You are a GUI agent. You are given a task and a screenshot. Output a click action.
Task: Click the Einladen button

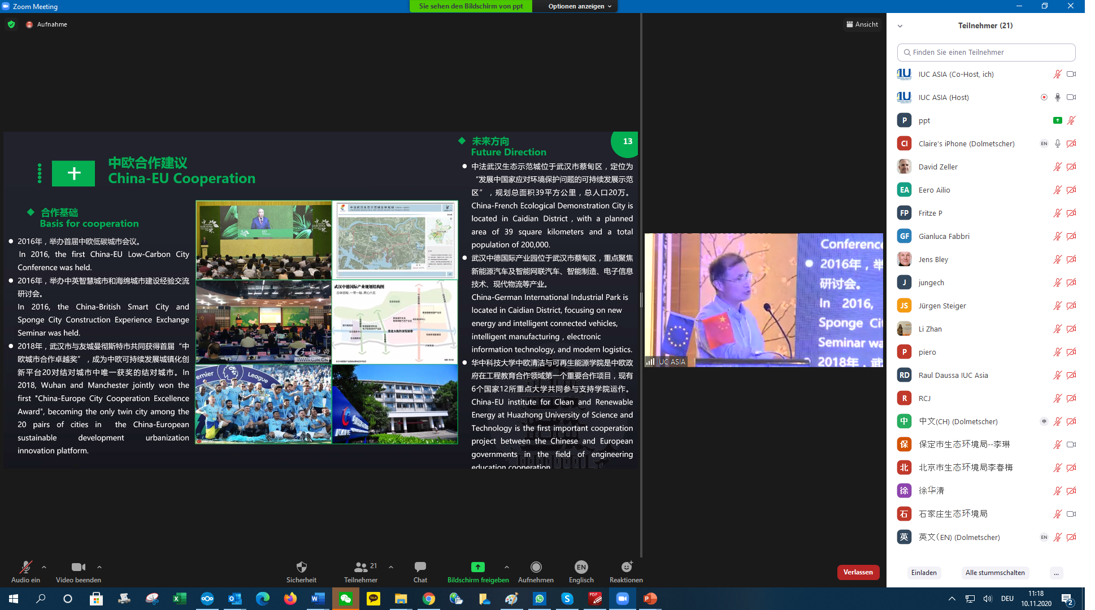pyautogui.click(x=924, y=573)
